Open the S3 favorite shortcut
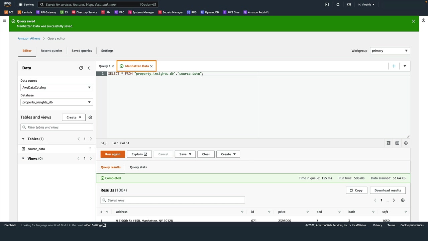 click(x=64, y=12)
